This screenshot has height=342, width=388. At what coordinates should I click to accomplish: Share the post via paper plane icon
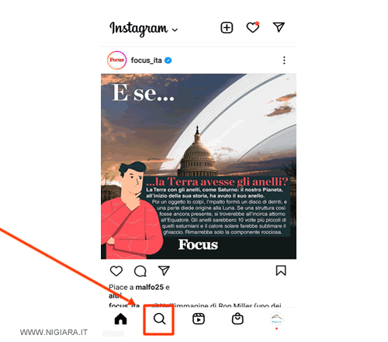(164, 270)
